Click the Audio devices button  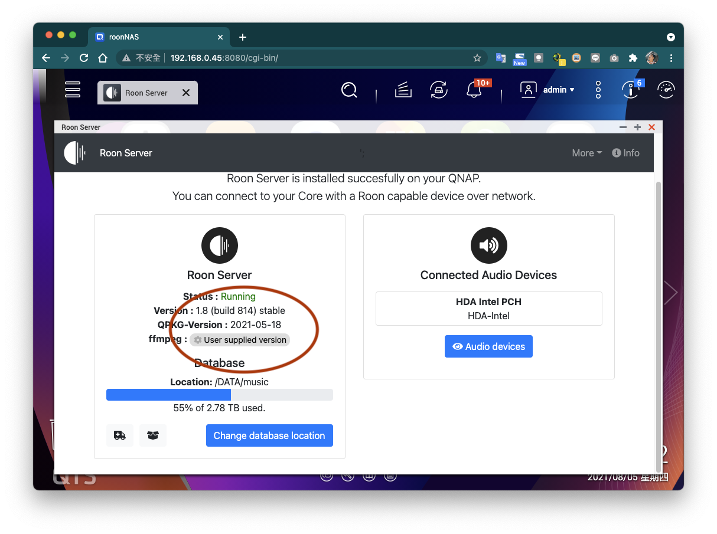point(488,346)
